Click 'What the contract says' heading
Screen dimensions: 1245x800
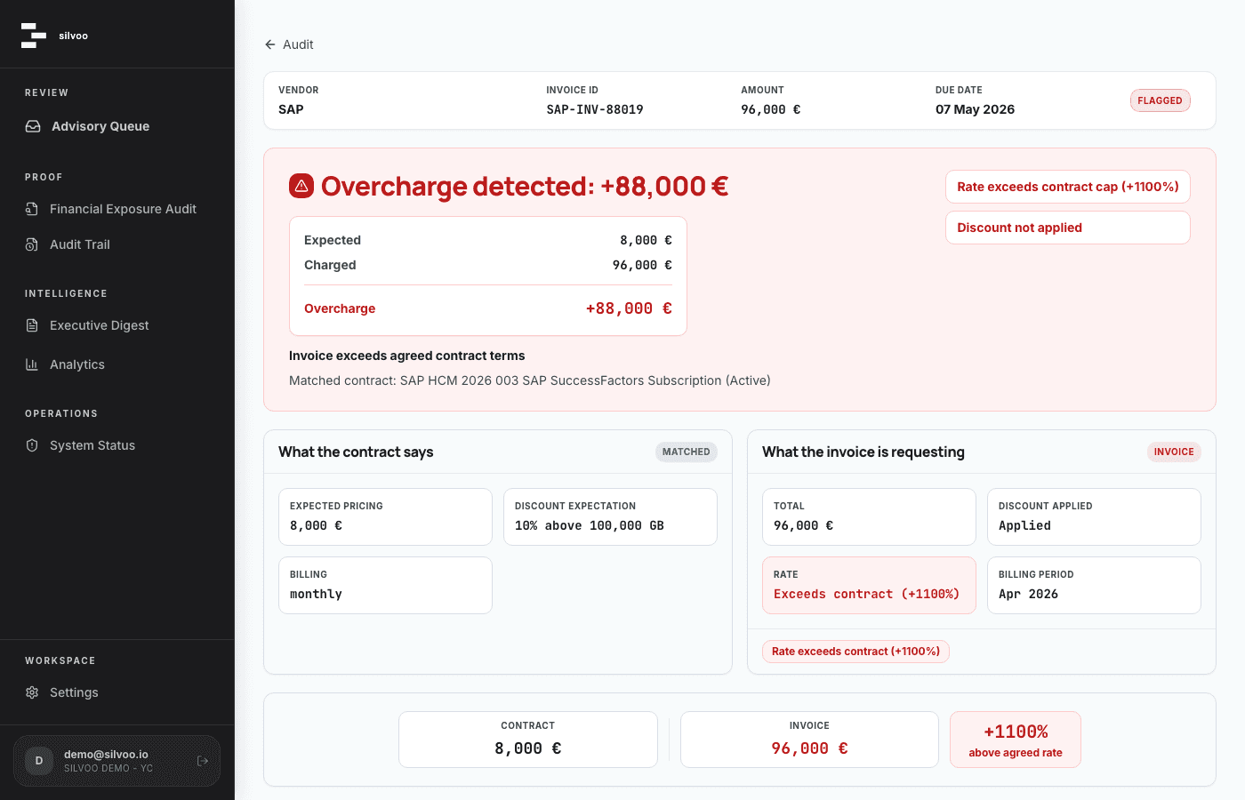pyautogui.click(x=356, y=452)
